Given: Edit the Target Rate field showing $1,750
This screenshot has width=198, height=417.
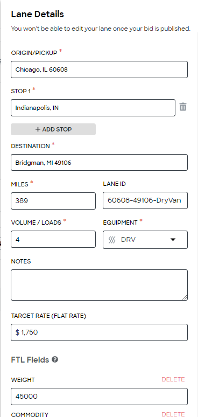Looking at the screenshot, I should tap(99, 332).
